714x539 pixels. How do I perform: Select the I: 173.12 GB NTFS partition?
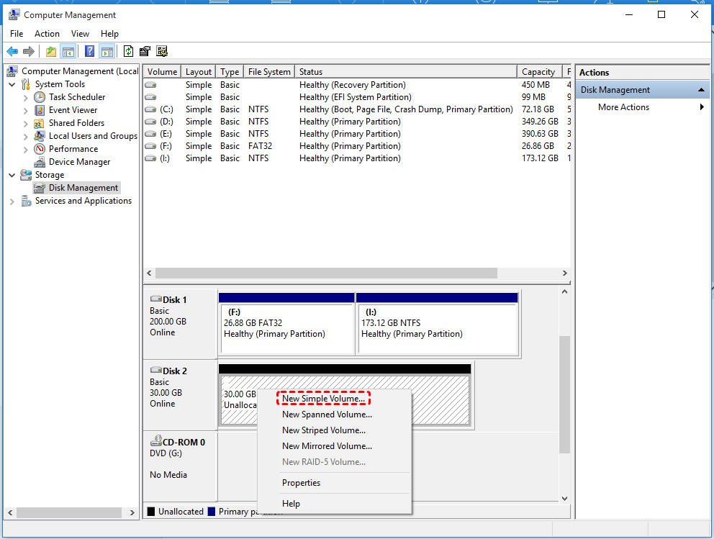point(436,328)
